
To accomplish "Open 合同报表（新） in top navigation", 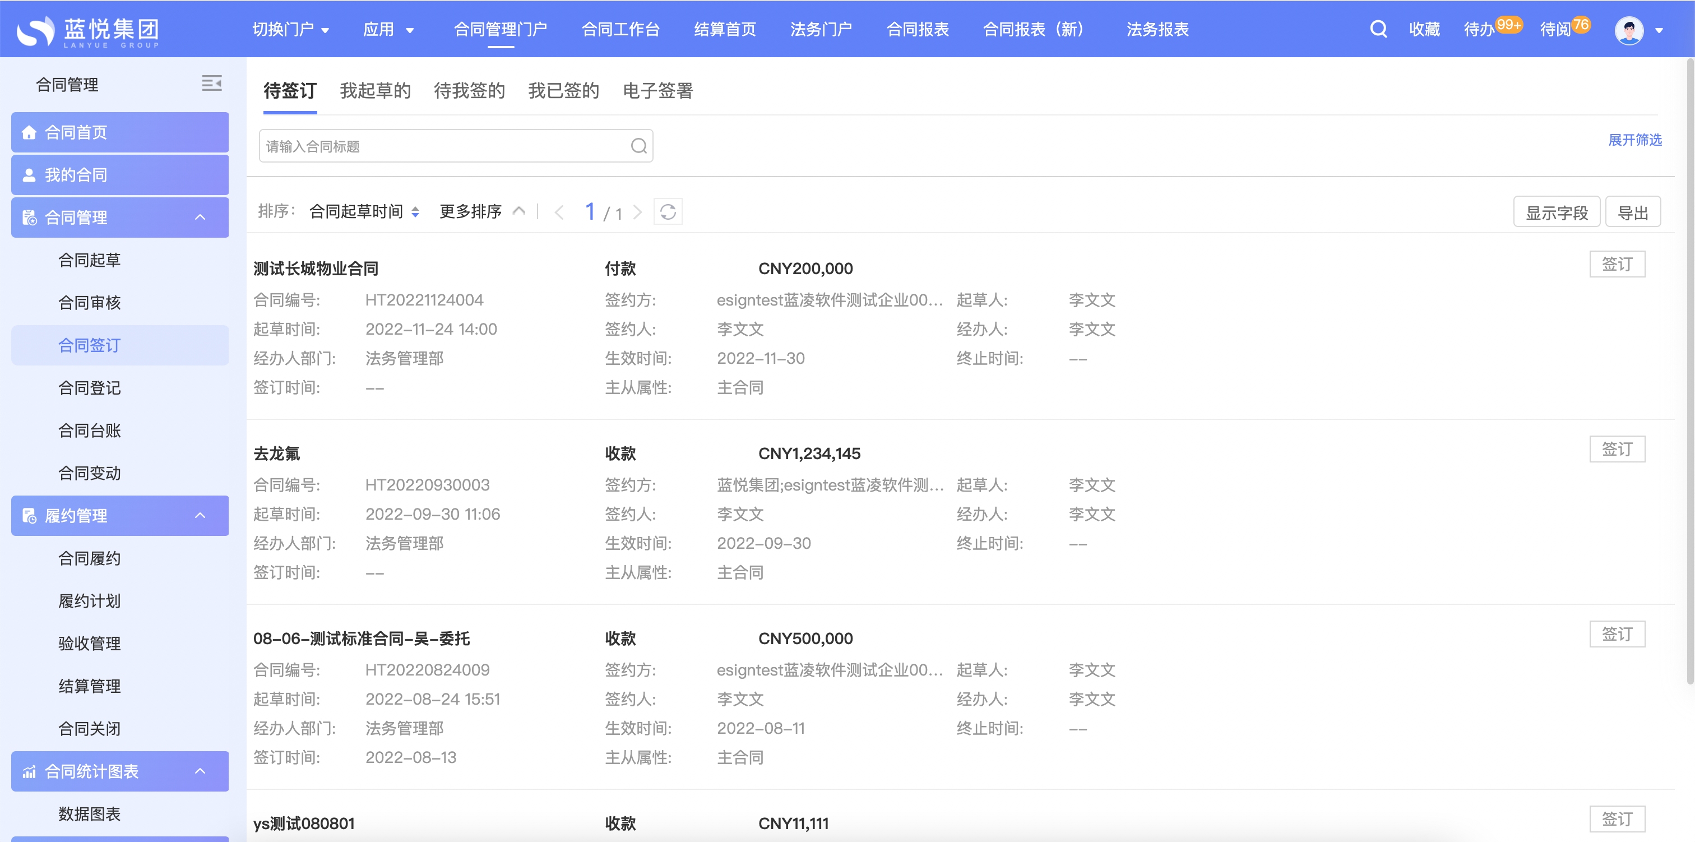I will (1034, 30).
